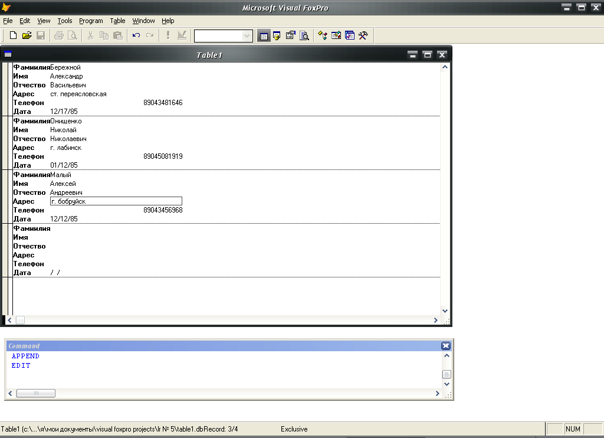Click the empty date field of the last record

55,273
